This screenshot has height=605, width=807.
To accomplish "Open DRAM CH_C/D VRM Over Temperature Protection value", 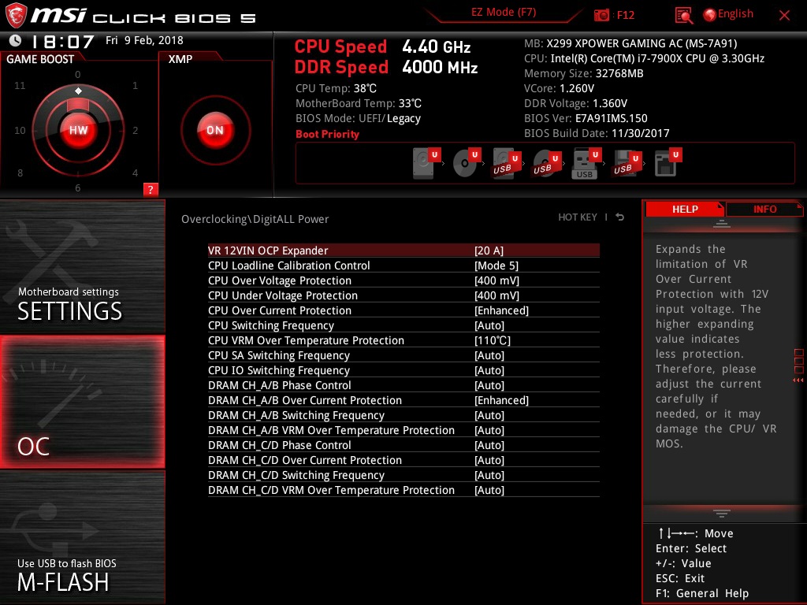I will [489, 489].
